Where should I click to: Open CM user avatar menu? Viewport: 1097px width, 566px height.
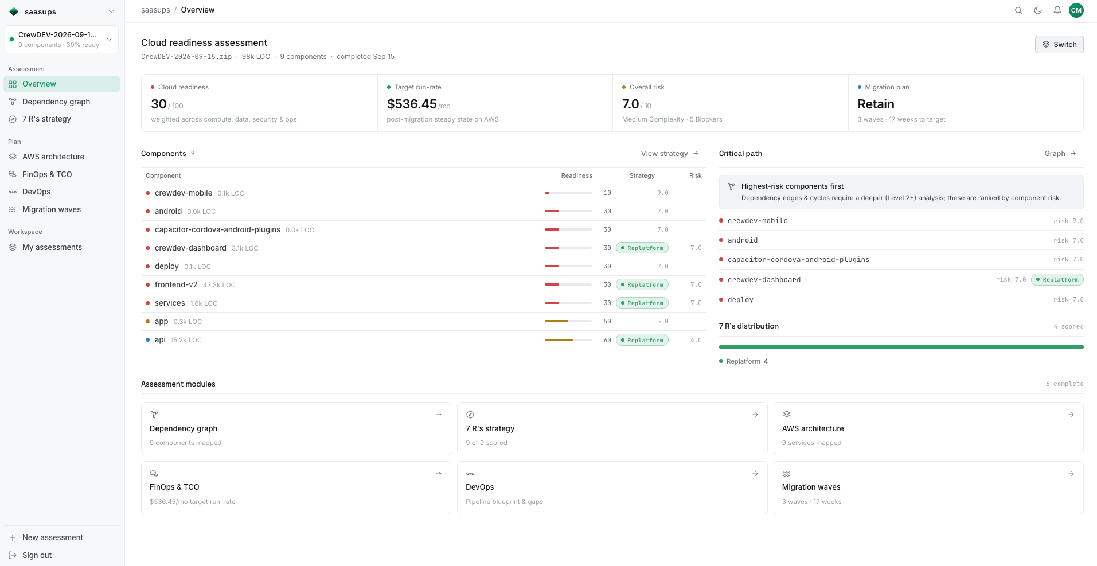pos(1076,10)
